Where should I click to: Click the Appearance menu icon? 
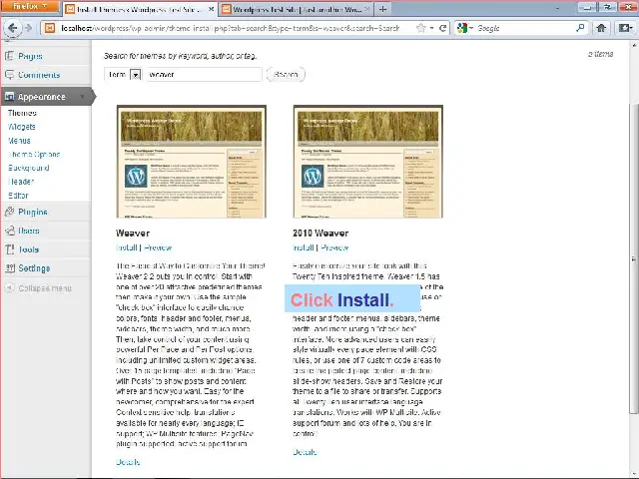click(9, 97)
